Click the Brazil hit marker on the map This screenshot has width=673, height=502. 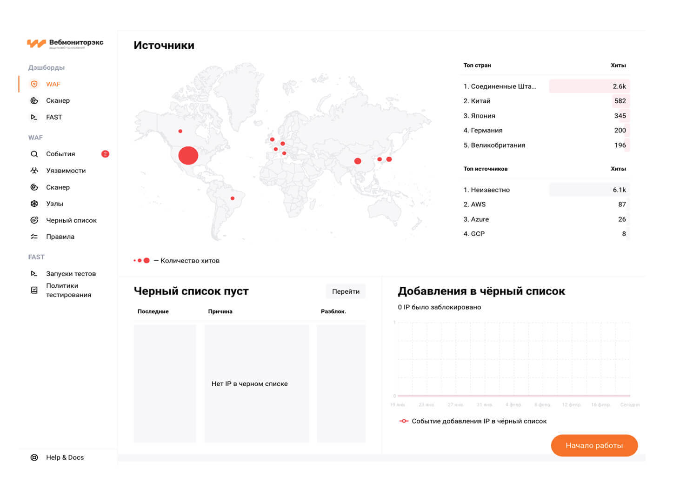coord(233,198)
